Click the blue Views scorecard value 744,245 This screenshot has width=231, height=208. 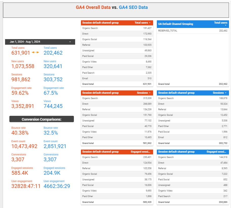53,106
